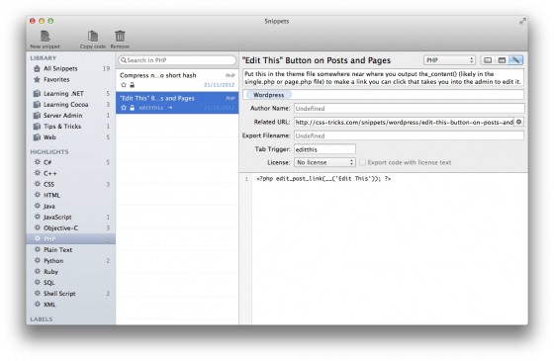Click the Copy code toolbar icon

[x=93, y=36]
